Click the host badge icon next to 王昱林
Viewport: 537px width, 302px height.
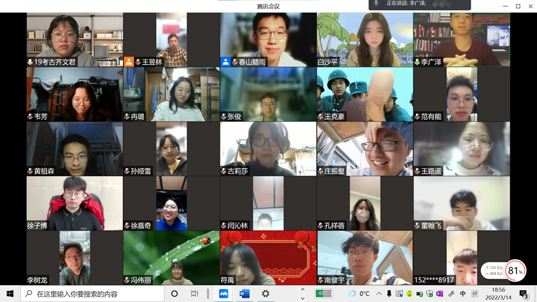pyautogui.click(x=129, y=62)
